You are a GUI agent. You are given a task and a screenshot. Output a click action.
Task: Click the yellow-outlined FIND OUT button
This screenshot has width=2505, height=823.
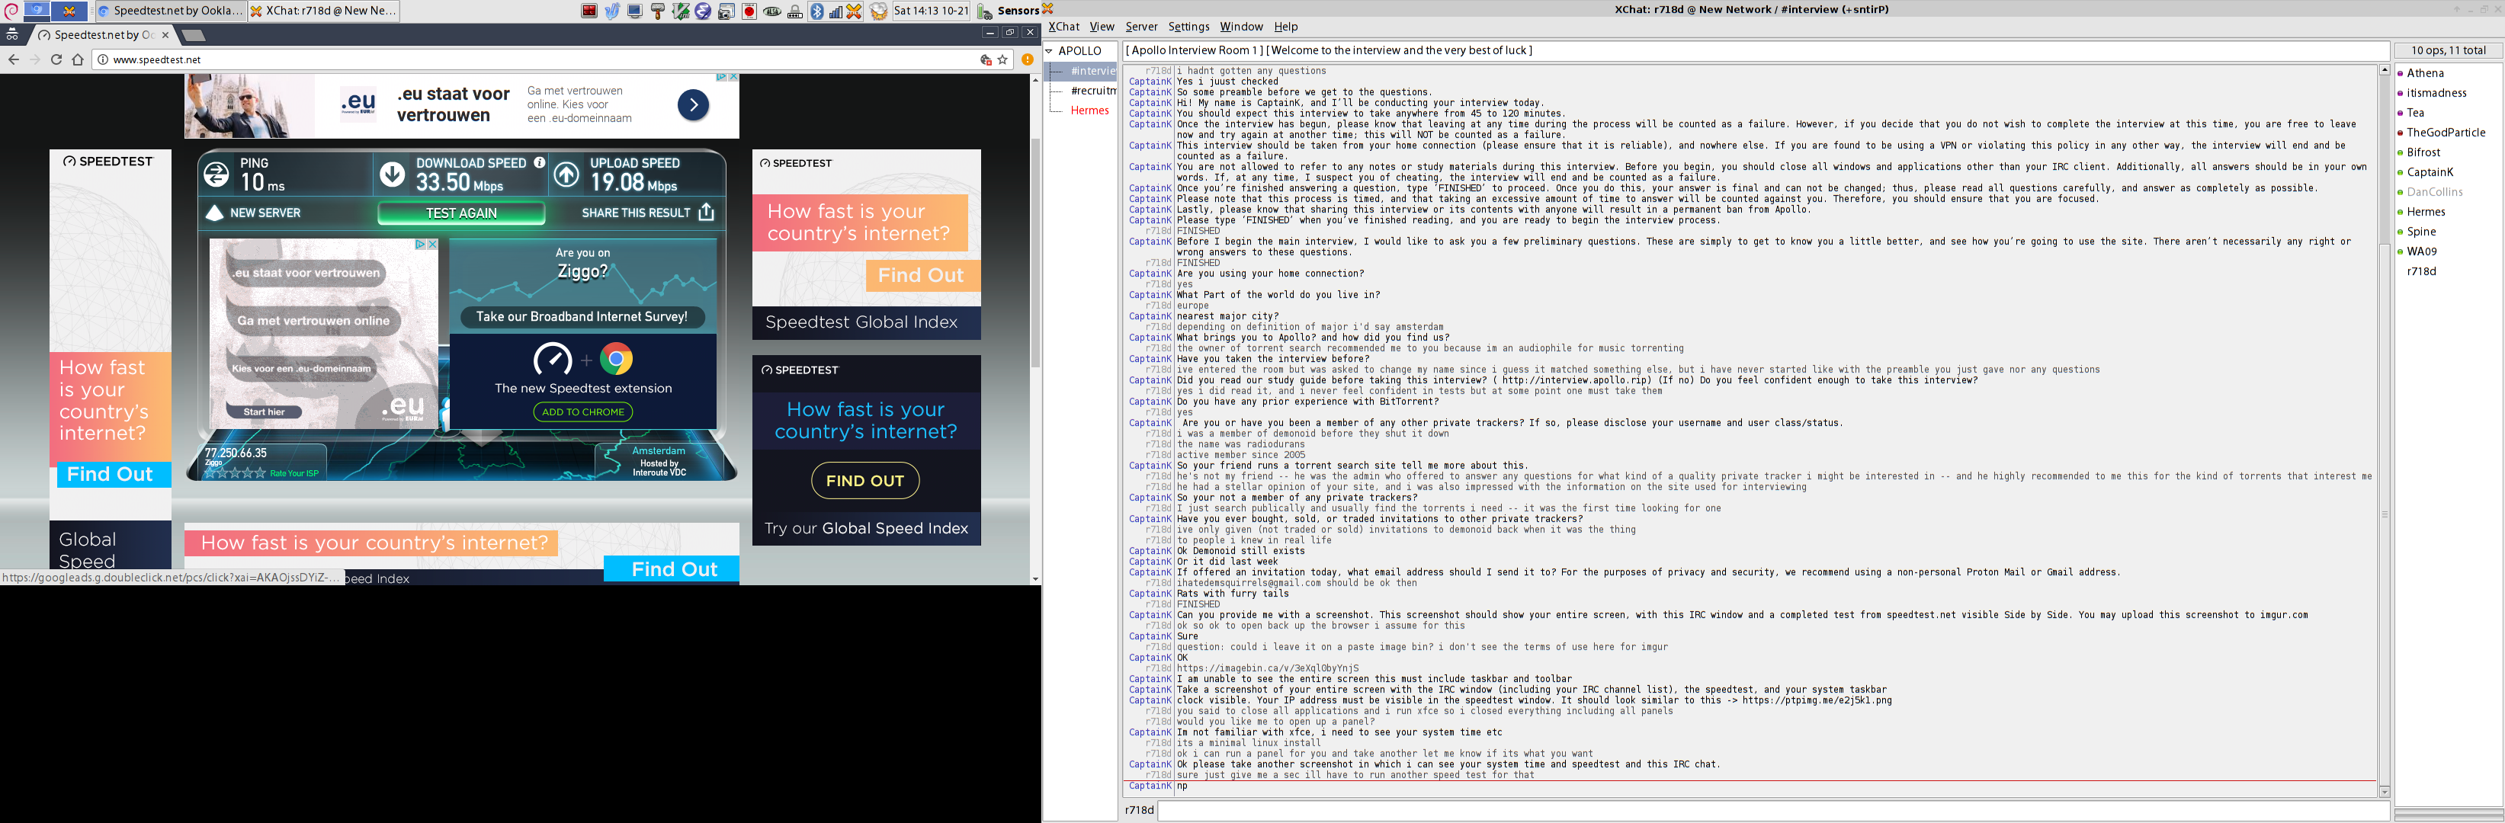(864, 480)
